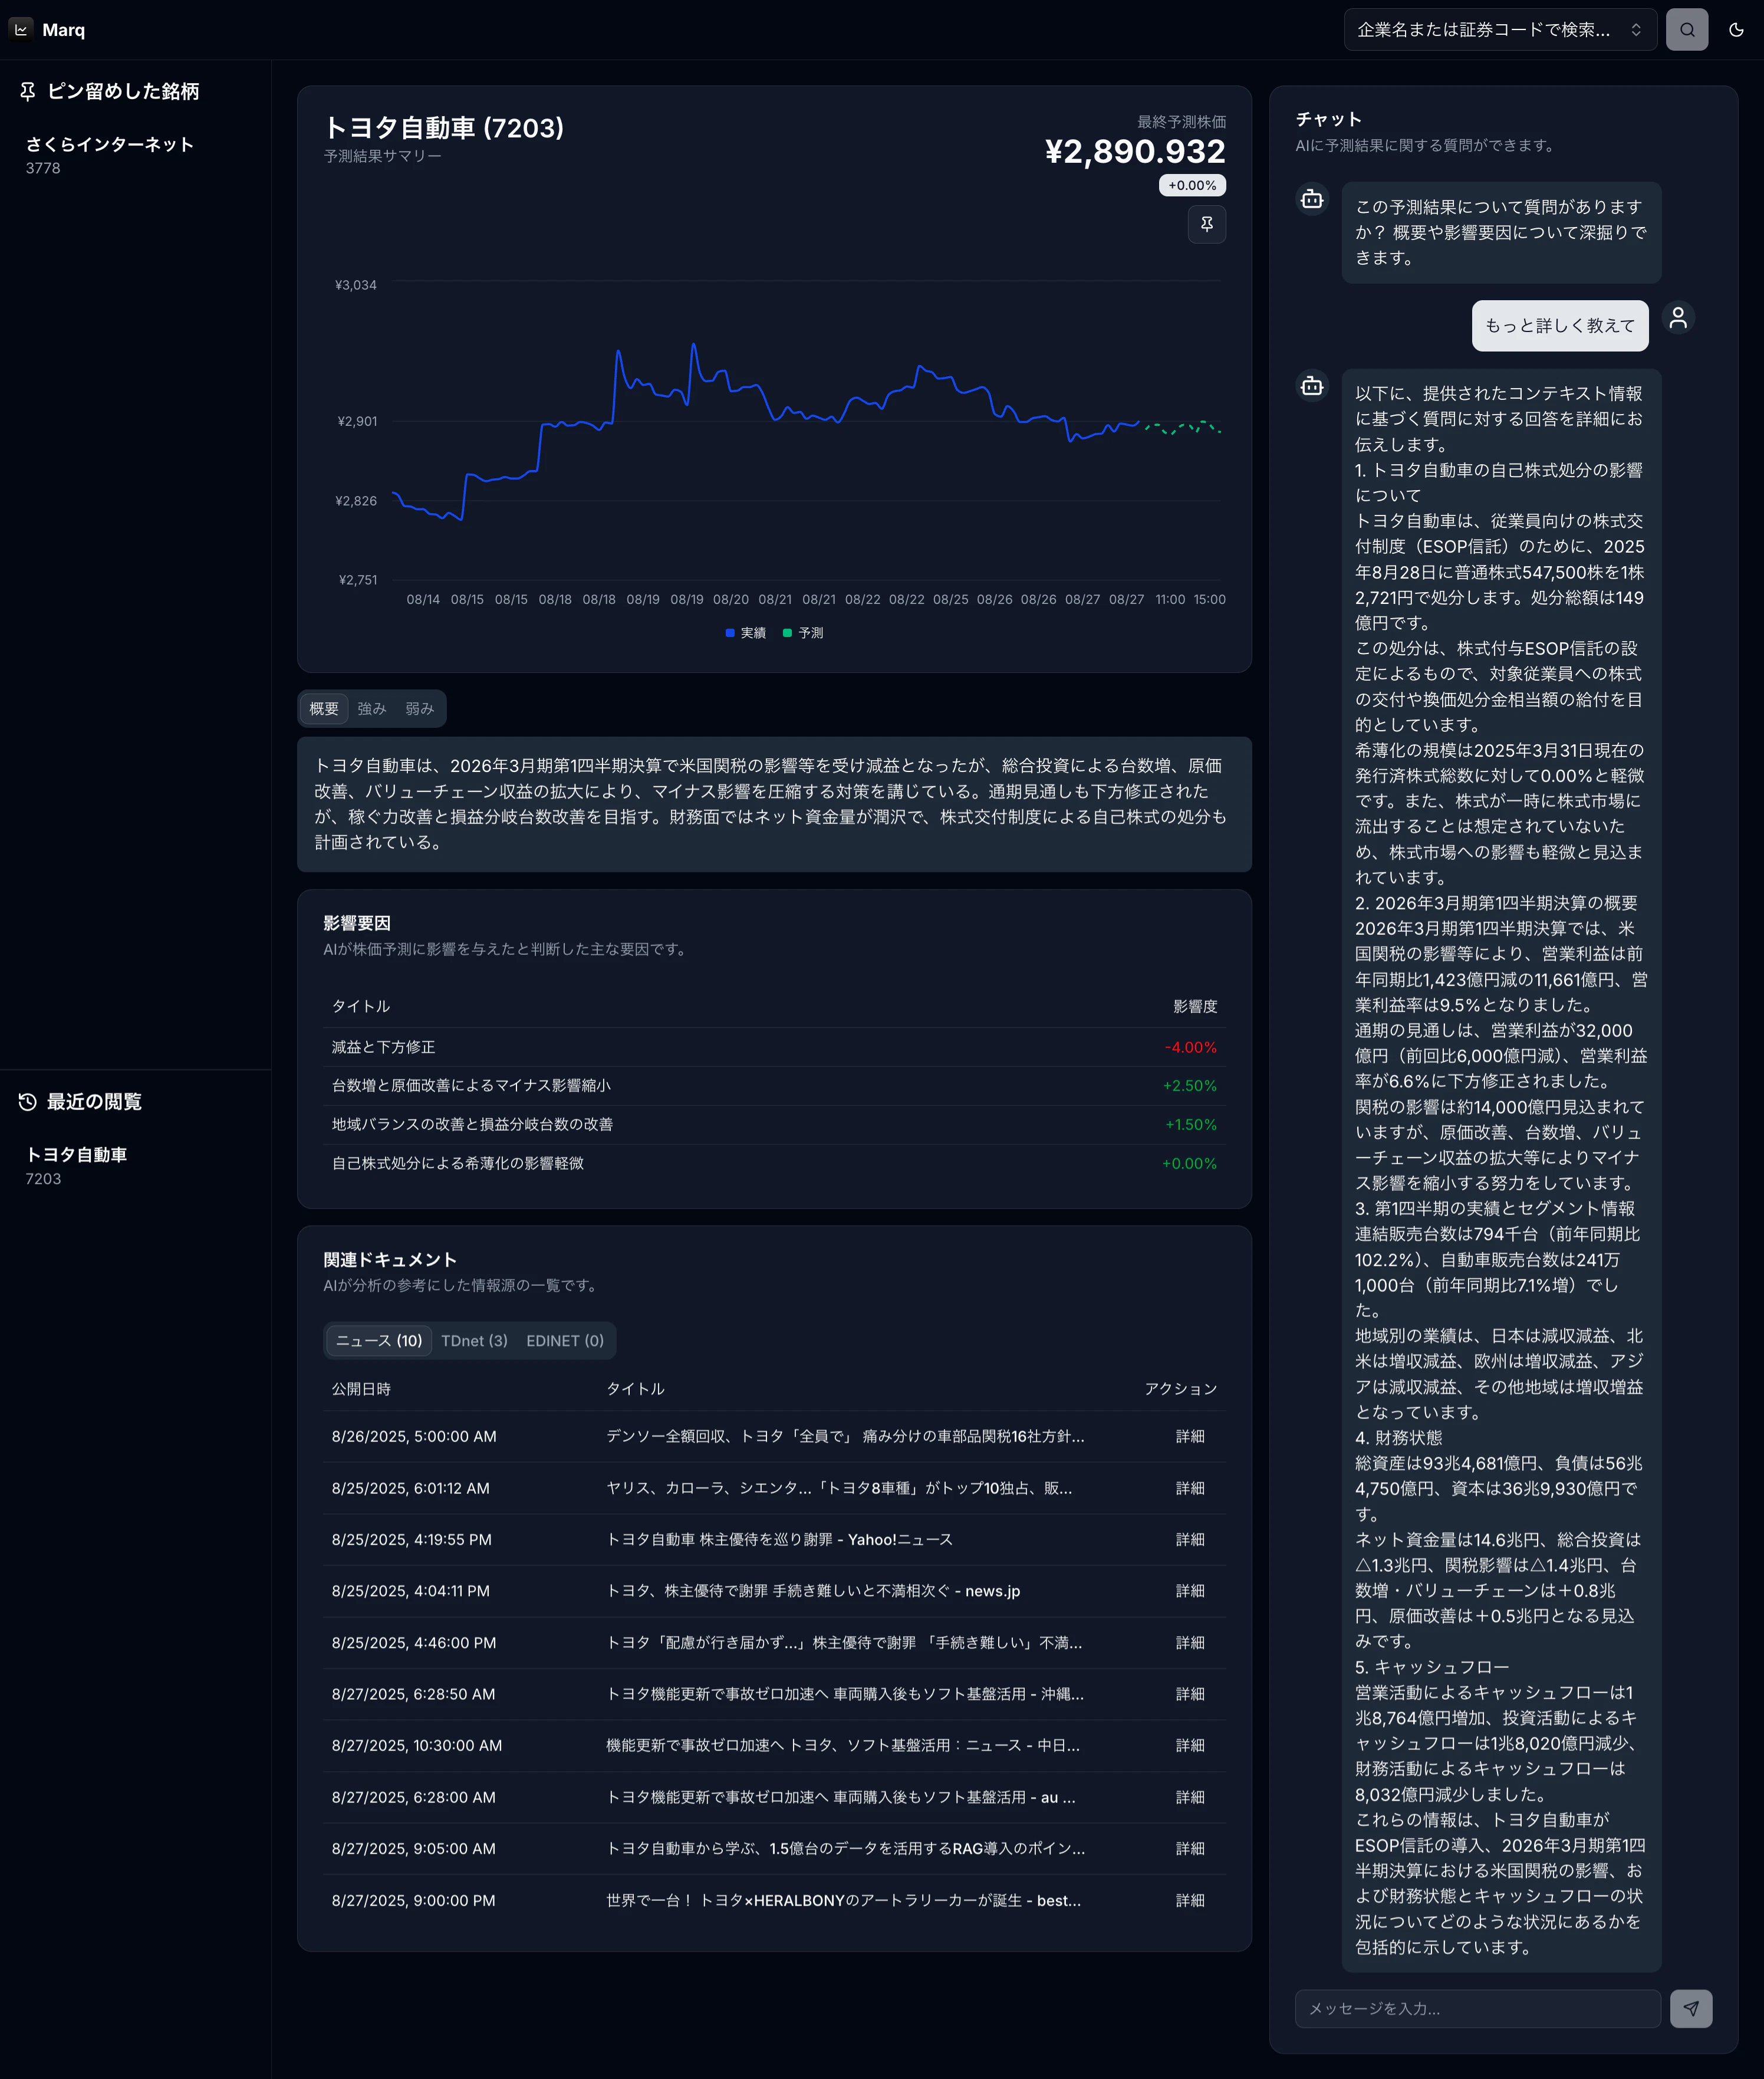Click the user avatar icon in chat
The image size is (1764, 2079).
(1678, 318)
